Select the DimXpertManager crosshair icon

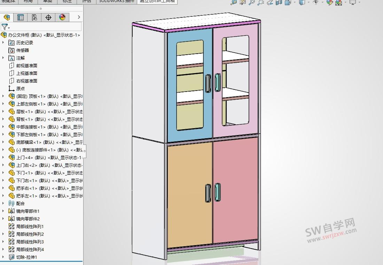click(x=48, y=17)
